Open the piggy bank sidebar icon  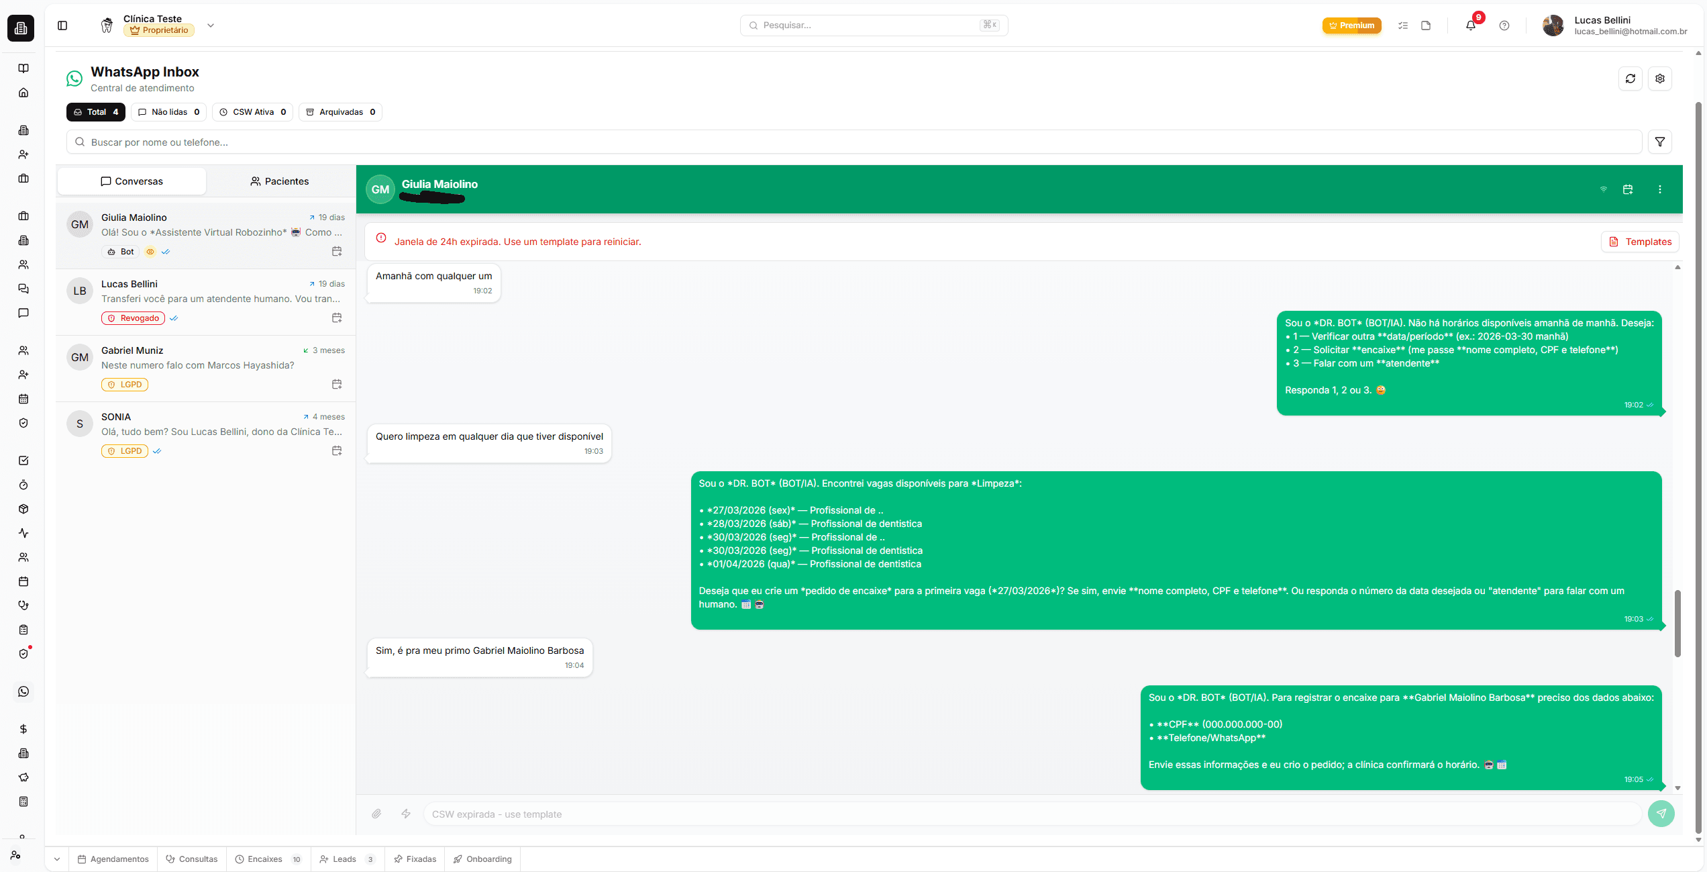click(x=23, y=777)
